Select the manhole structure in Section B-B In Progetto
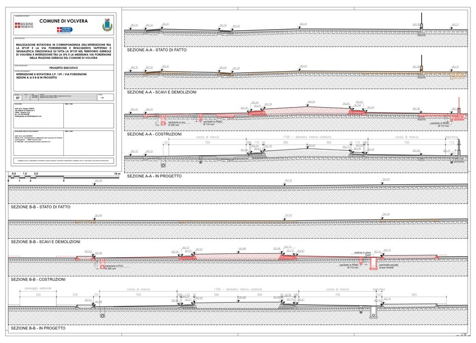The height and width of the screenshot is (343, 476). coord(375,312)
